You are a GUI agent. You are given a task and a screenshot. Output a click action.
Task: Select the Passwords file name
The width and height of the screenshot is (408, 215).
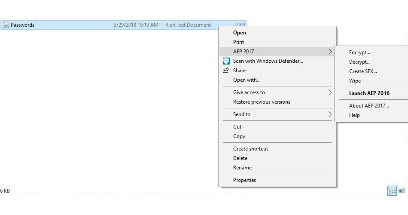(22, 25)
